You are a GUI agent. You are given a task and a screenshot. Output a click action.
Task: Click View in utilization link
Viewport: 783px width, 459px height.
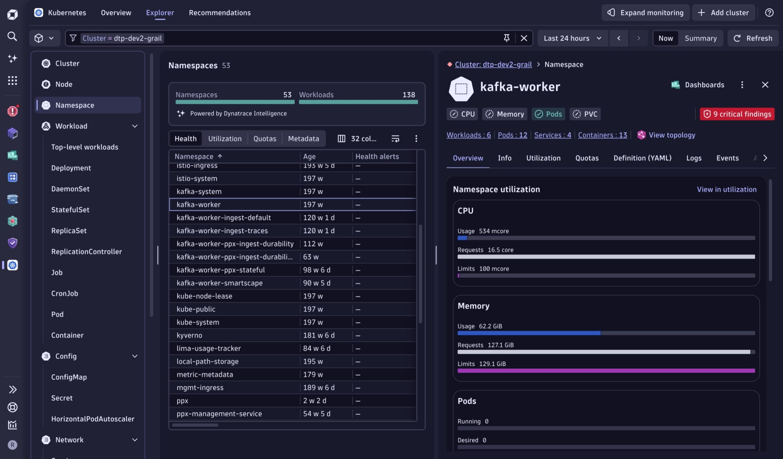point(726,189)
